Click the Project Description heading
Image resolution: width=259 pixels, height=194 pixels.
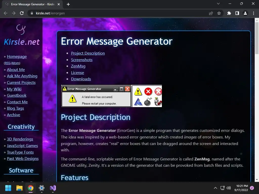point(96,117)
